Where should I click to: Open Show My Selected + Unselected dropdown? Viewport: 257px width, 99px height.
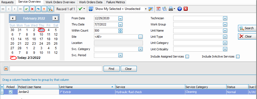(146, 9)
